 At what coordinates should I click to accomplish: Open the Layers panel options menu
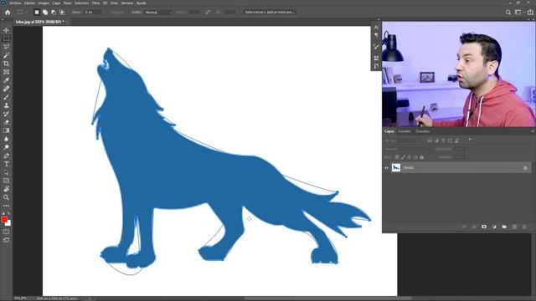point(533,131)
